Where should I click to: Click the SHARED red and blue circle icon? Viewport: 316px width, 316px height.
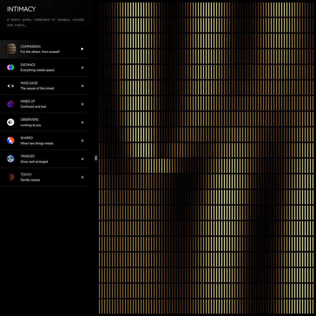(x=10, y=141)
